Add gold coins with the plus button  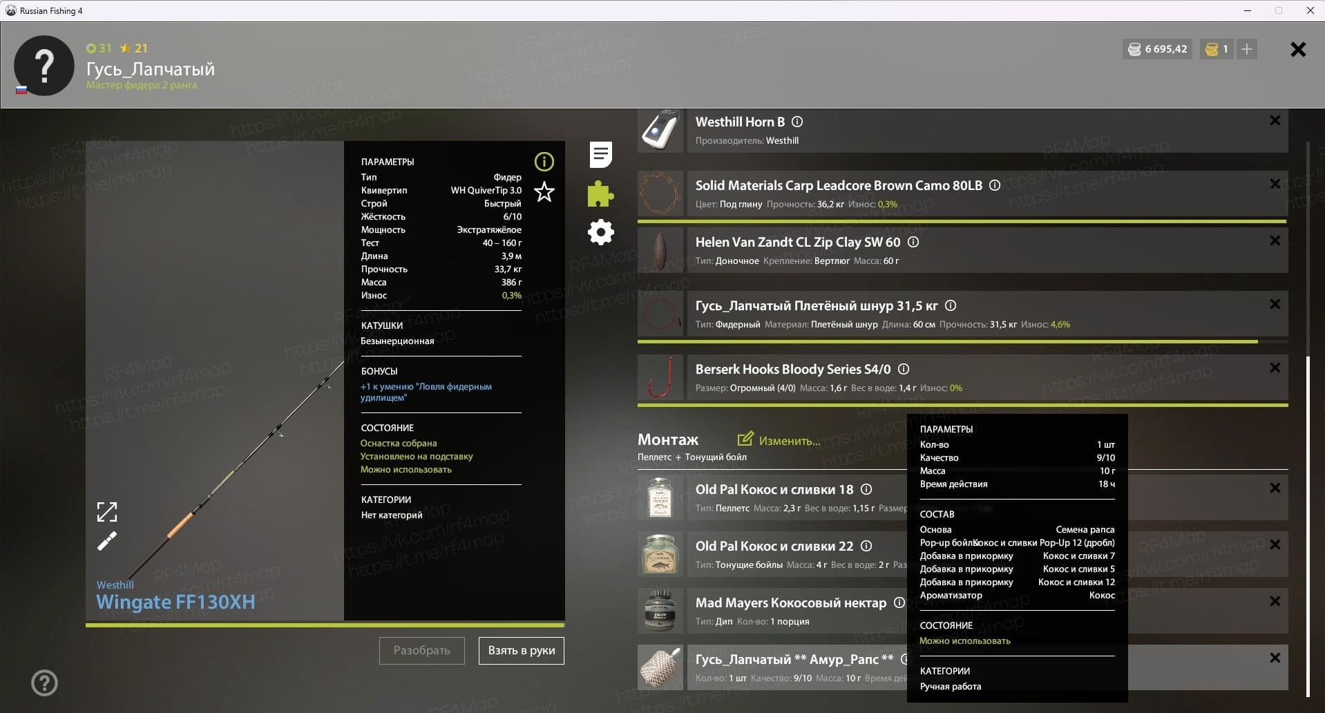tap(1247, 49)
